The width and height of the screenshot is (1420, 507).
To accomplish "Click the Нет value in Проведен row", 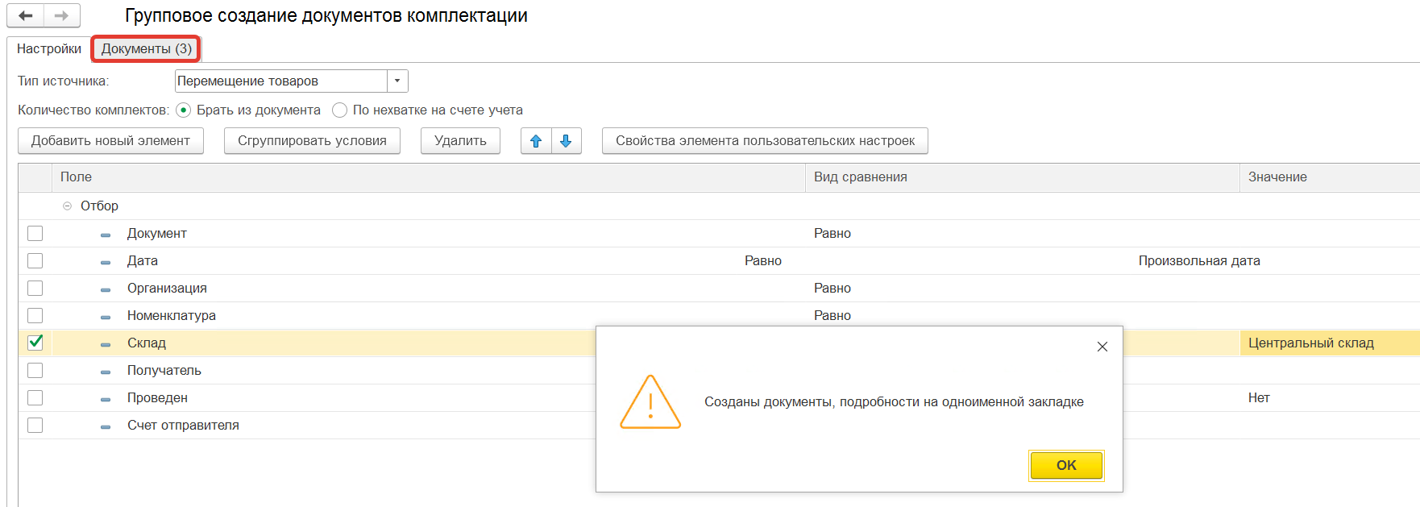I will pos(1259,398).
